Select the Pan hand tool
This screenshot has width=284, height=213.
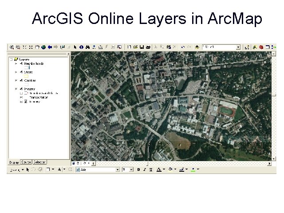(x=37, y=47)
